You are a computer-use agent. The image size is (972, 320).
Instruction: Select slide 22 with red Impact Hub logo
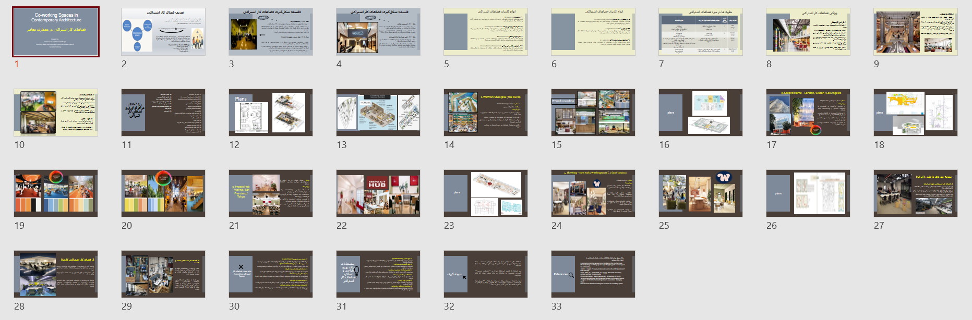click(378, 193)
